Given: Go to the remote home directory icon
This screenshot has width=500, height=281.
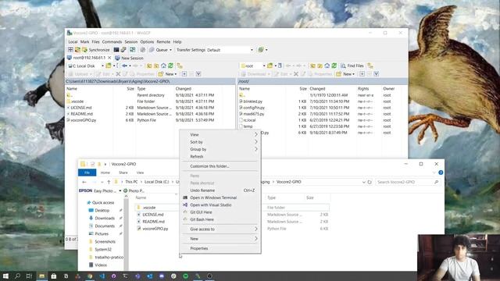Looking at the screenshot, I should coord(327,66).
